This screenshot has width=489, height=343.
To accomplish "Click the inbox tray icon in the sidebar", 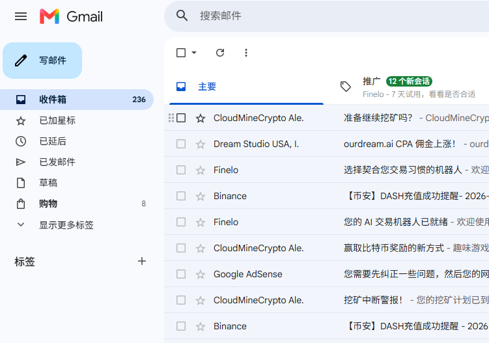I will click(21, 100).
